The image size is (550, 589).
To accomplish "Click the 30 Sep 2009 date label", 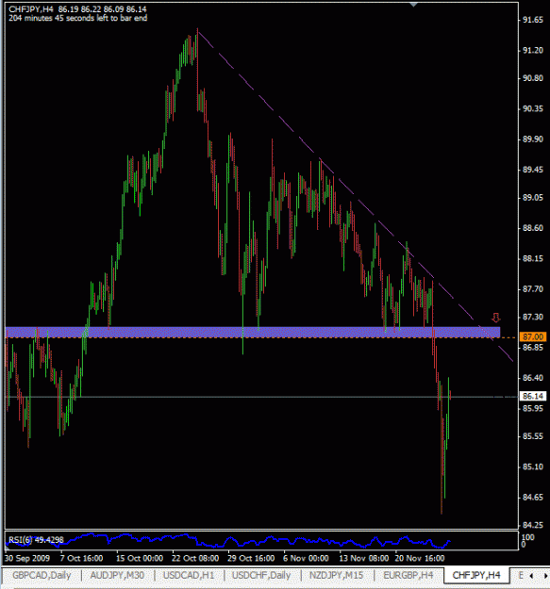I will tap(27, 558).
